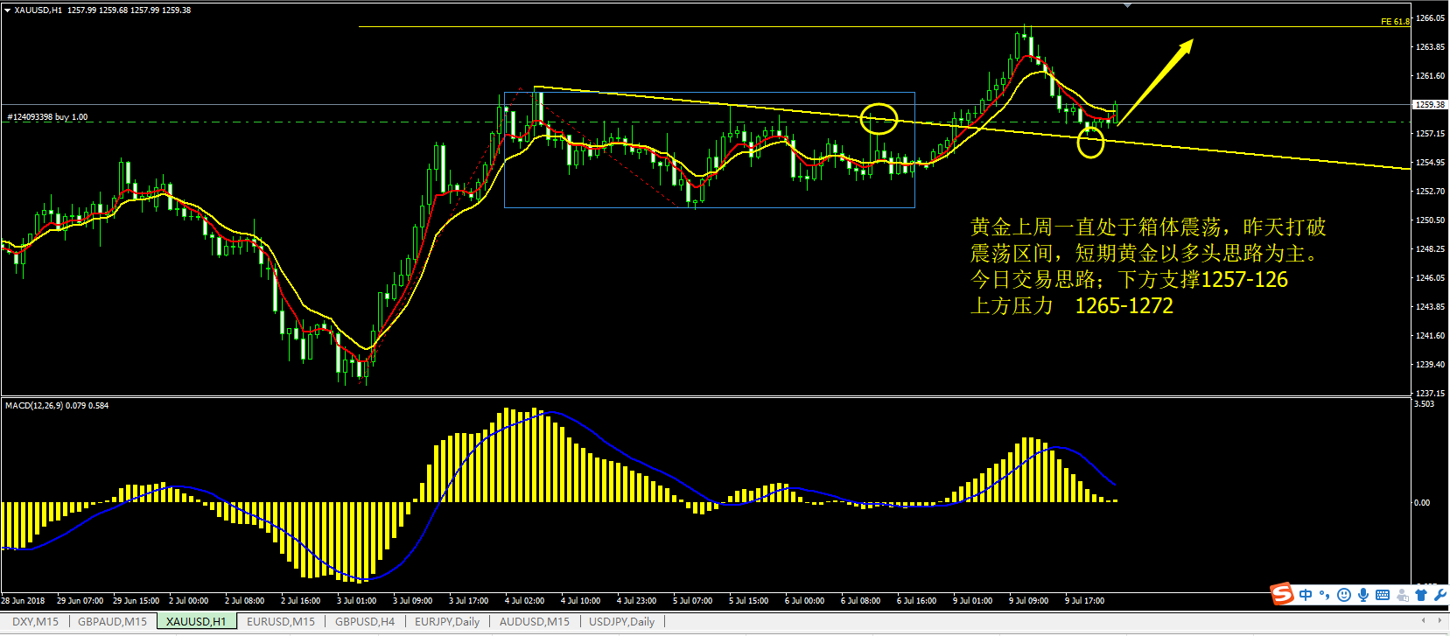This screenshot has height=636, width=1450.
Task: Switch to the EURJPY,Daily chart tab
Action: click(447, 622)
